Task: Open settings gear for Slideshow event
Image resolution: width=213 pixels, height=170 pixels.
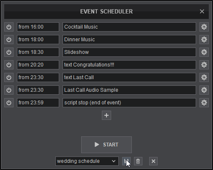Action: [204, 52]
